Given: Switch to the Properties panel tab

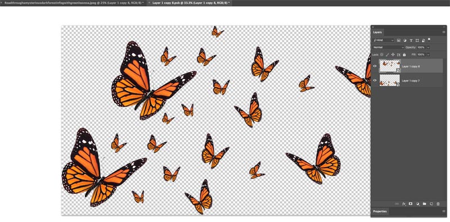Looking at the screenshot, I should 380,211.
